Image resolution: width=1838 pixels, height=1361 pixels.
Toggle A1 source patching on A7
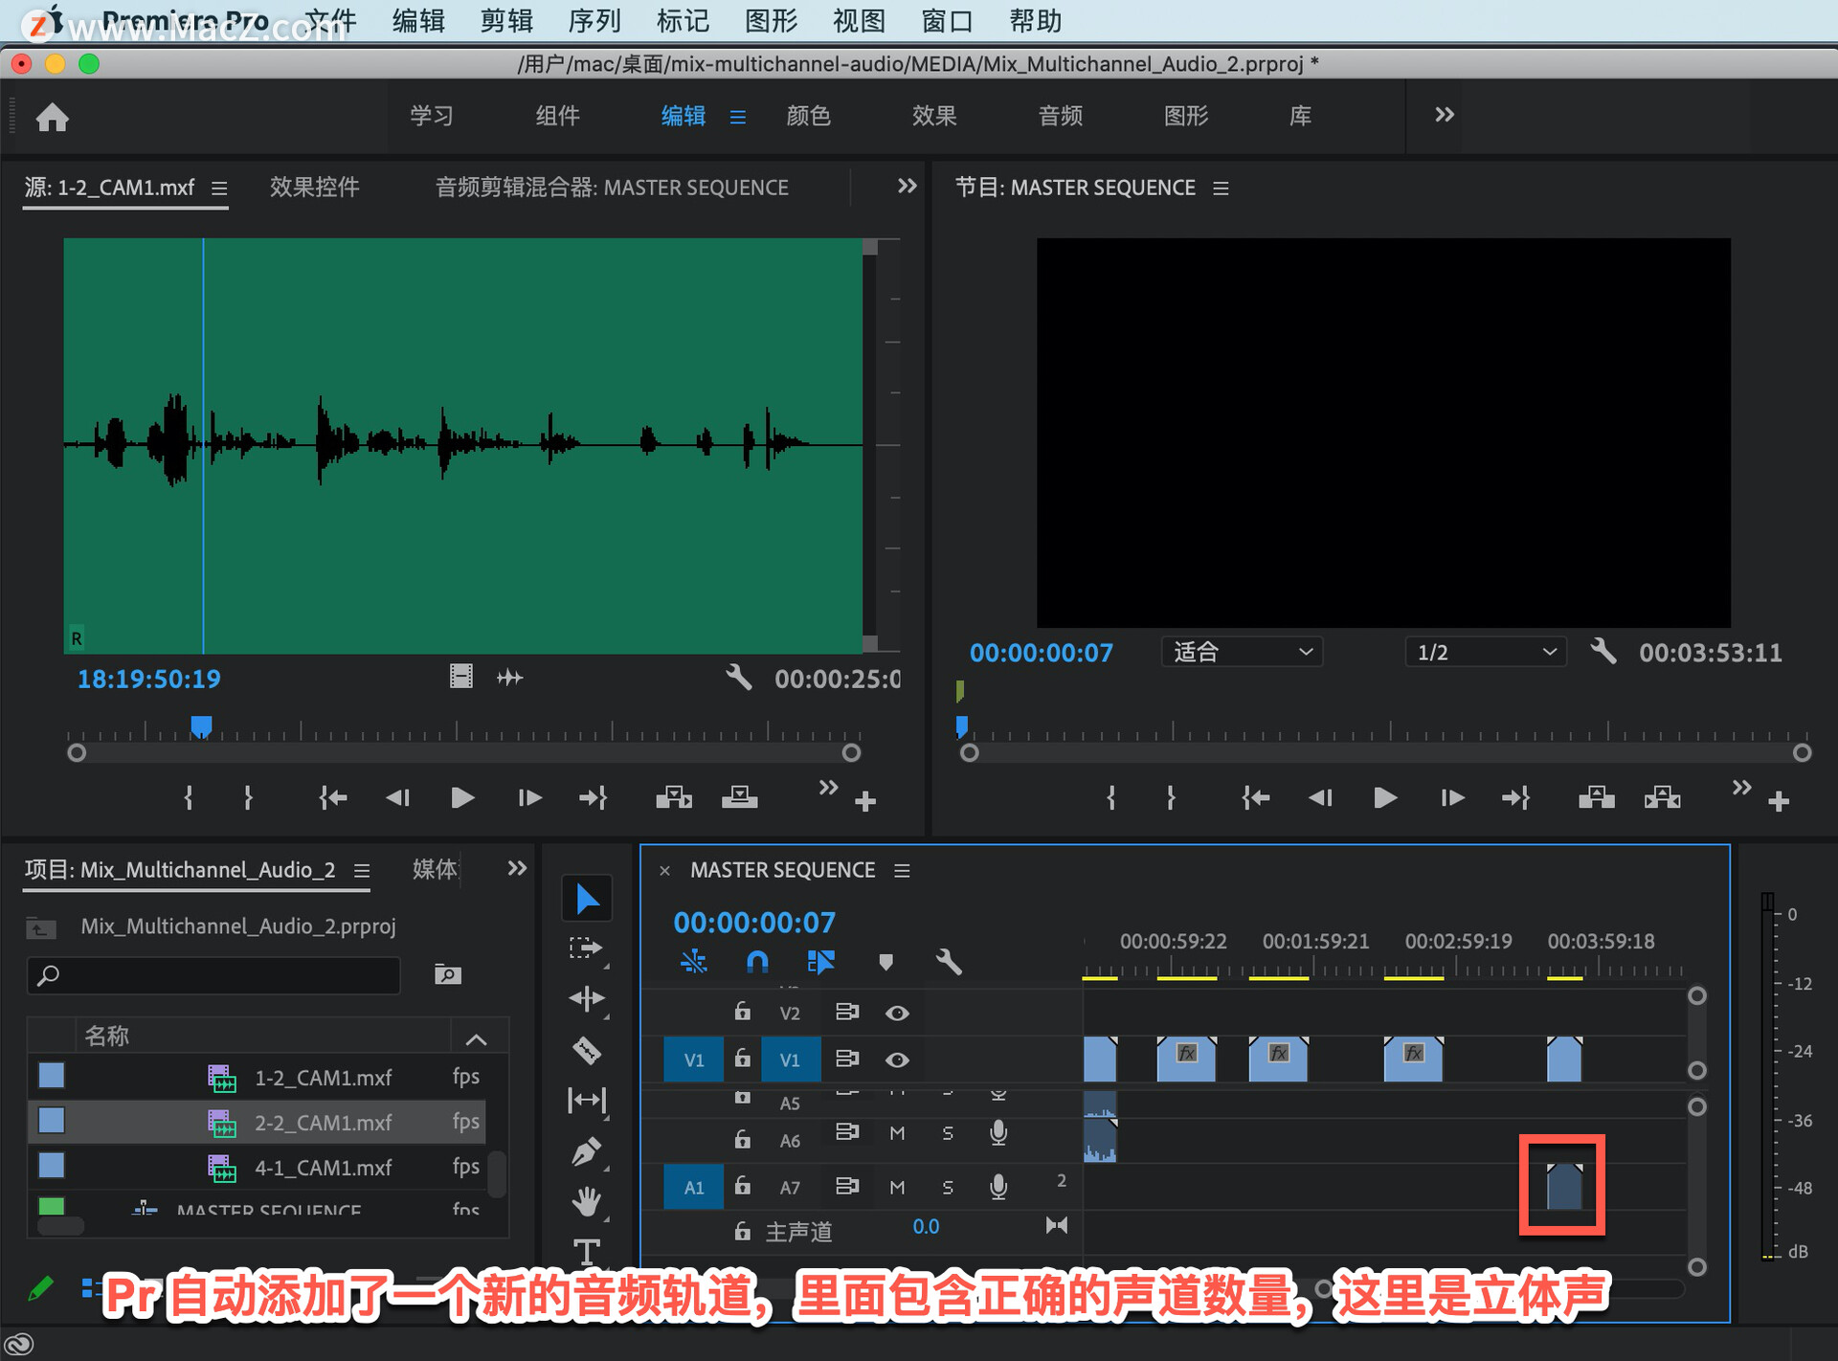694,1187
